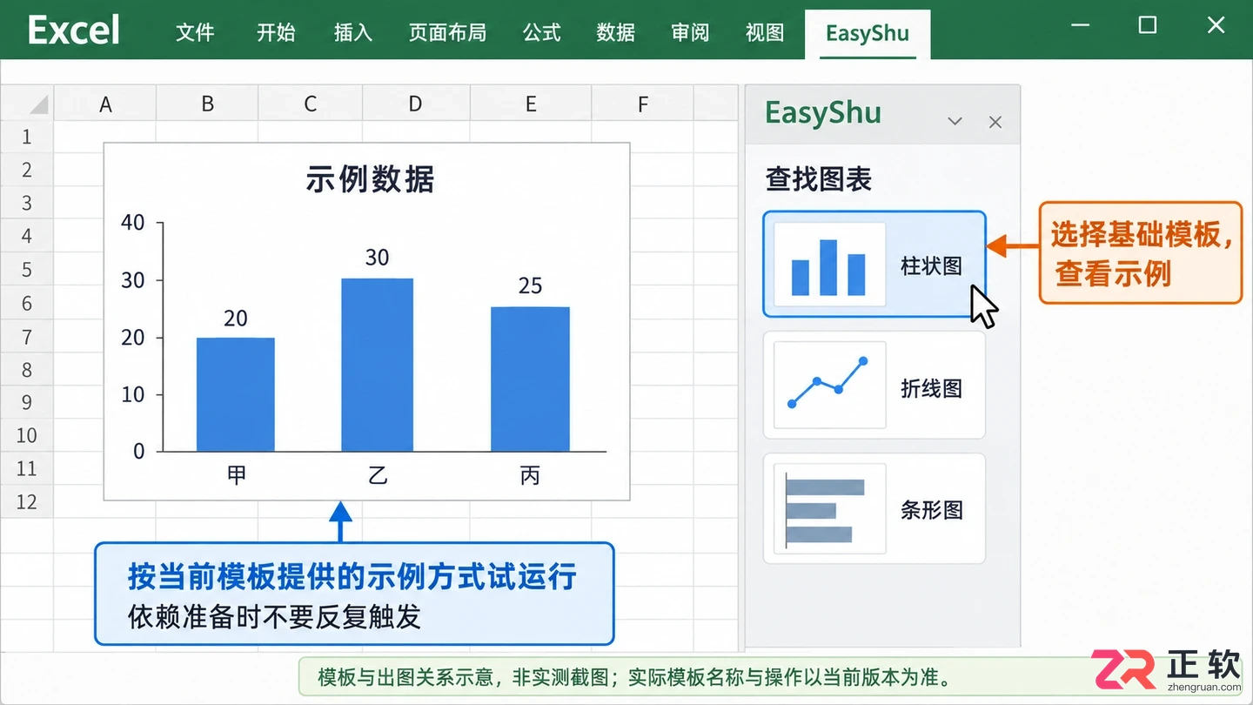Select the 柱状图 column chart template

pos(874,265)
